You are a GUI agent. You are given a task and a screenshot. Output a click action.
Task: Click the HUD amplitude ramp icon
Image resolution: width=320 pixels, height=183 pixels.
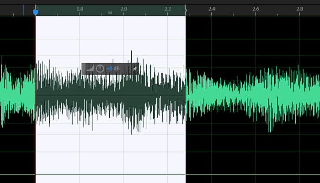[90, 69]
